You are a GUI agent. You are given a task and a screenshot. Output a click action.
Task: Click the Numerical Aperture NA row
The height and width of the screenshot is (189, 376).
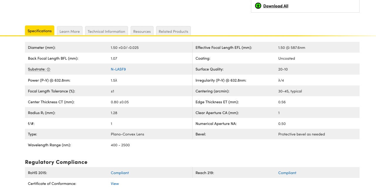[276, 123]
